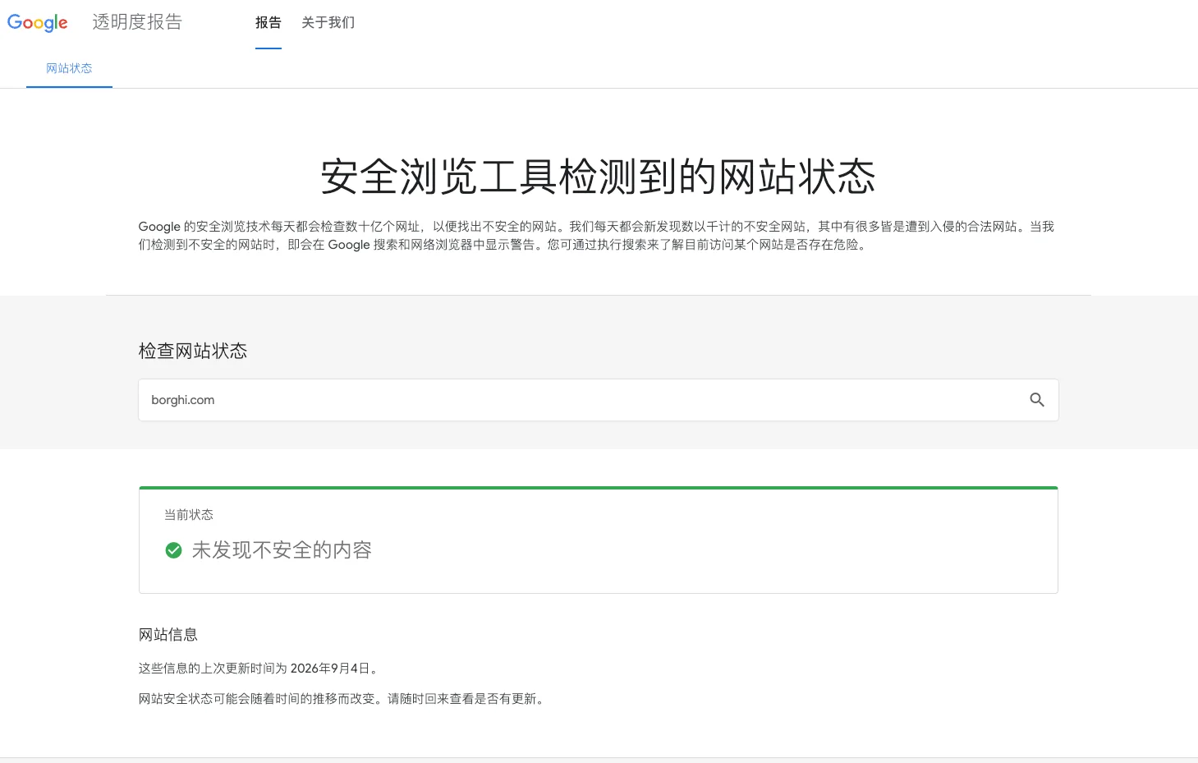Click the 透明度报告 title link
The width and height of the screenshot is (1198, 763).
pos(137,22)
